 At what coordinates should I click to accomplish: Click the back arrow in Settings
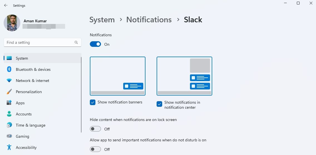pyautogui.click(x=6, y=6)
